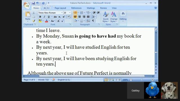Image resolution: width=180 pixels, height=101 pixels.
Task: Copy the selection
Action: (34, 17)
